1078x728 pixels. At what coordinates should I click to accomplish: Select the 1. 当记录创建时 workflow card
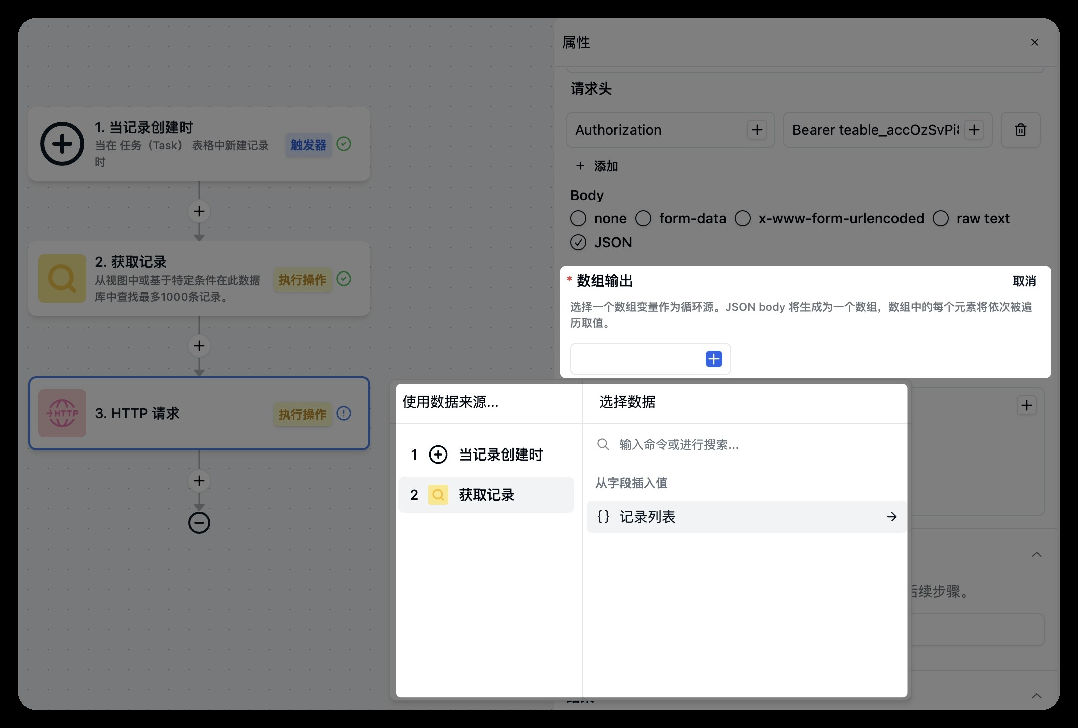coord(199,144)
